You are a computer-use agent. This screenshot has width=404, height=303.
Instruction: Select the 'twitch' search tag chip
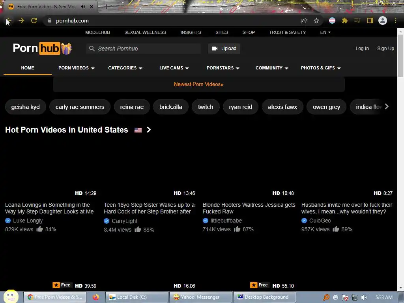pyautogui.click(x=206, y=107)
